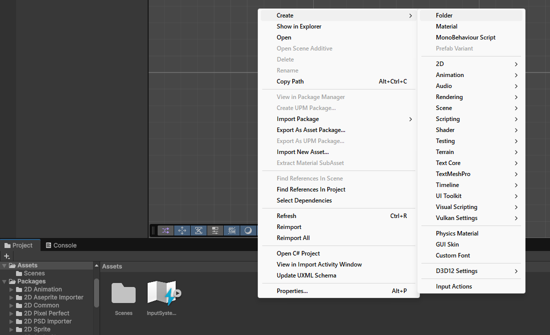Click the folder tree scrollbar
Viewport: 550px width, 335px height.
[x=97, y=293]
